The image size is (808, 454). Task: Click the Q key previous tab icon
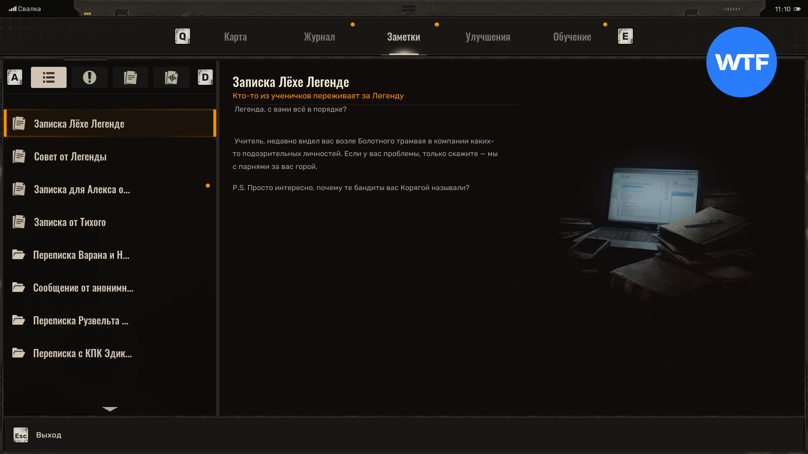click(x=182, y=37)
